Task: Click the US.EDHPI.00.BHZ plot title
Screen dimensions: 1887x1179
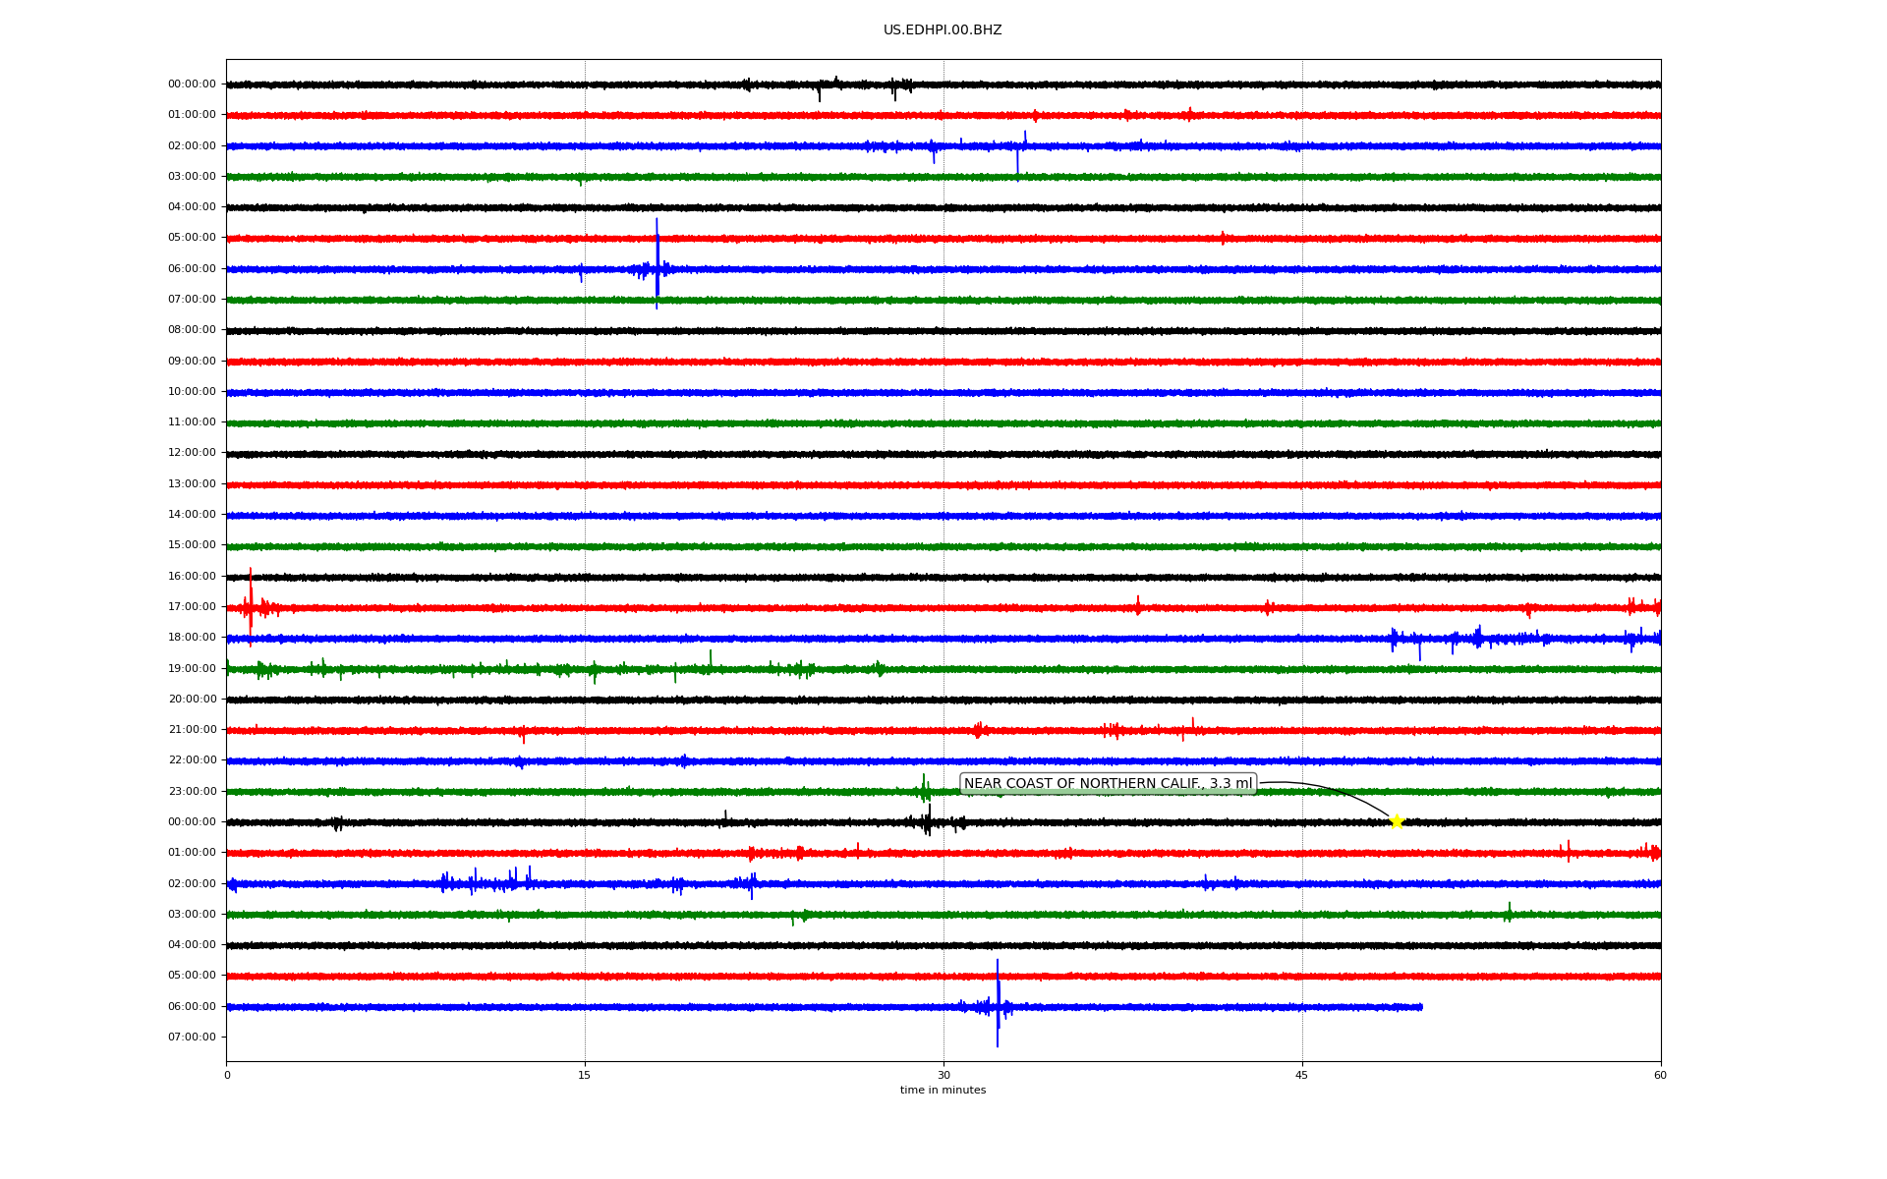Action: click(943, 30)
